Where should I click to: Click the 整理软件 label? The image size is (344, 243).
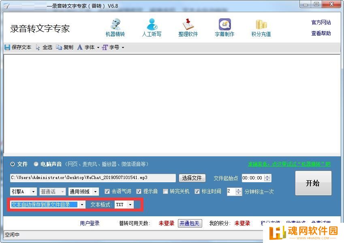pos(188,34)
